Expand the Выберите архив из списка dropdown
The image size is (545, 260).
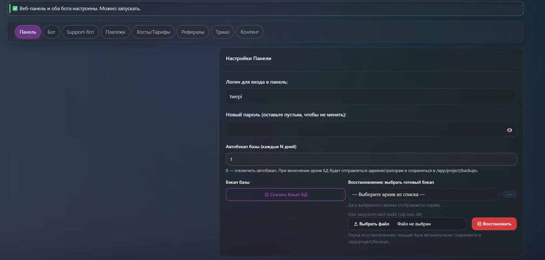424,194
